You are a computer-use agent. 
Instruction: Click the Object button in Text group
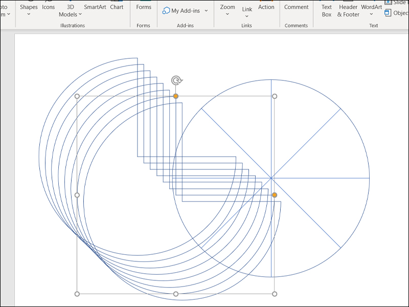pyautogui.click(x=396, y=13)
